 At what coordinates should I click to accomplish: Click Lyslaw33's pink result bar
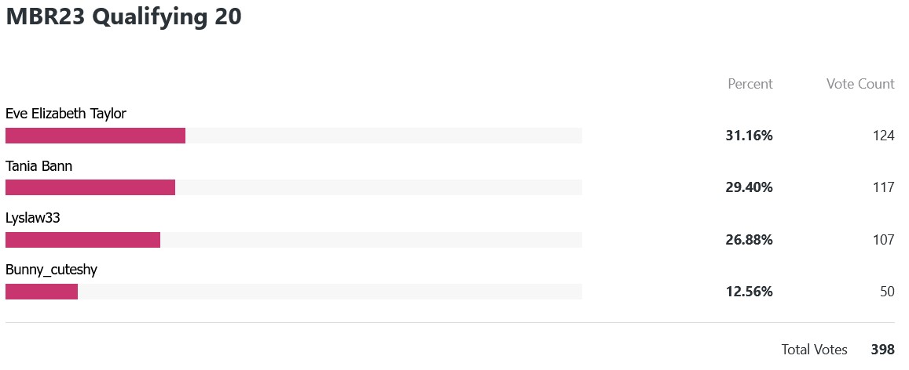pyautogui.click(x=83, y=239)
